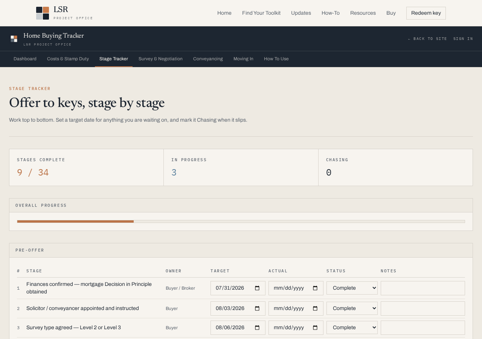
Task: Click the '9 / 34' stages complete value
Action: [33, 173]
